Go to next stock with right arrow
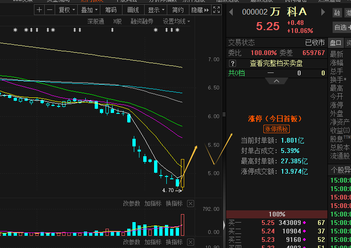351x248 pixels. pos(323,12)
